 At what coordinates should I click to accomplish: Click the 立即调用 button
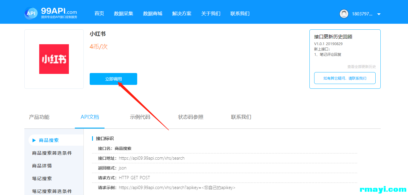pos(113,79)
